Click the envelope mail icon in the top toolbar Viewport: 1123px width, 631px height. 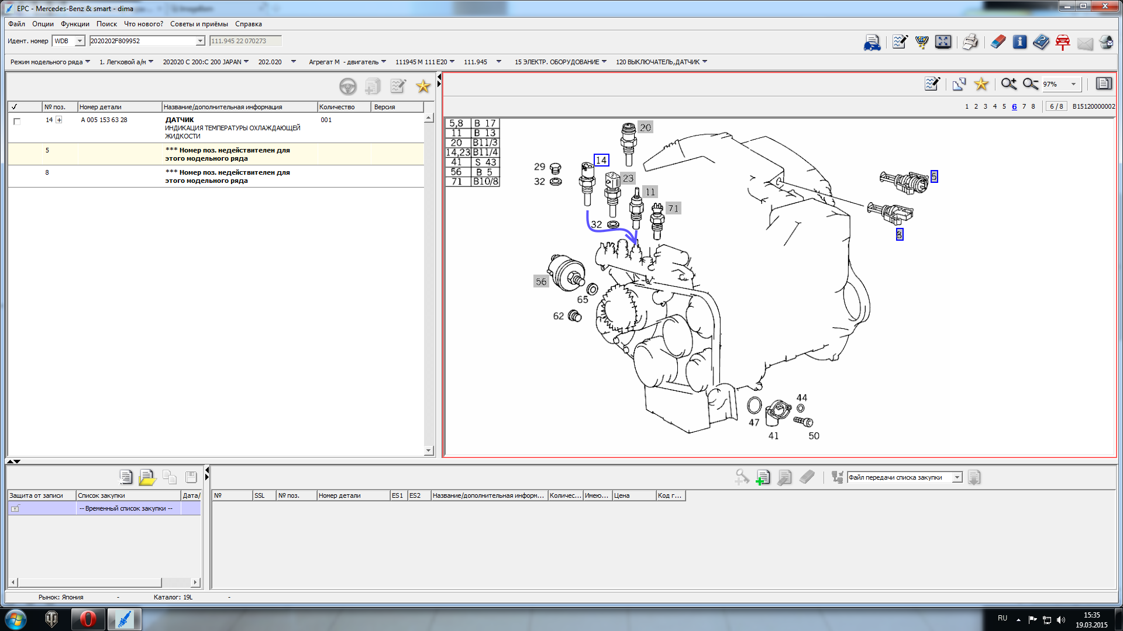tap(1085, 43)
